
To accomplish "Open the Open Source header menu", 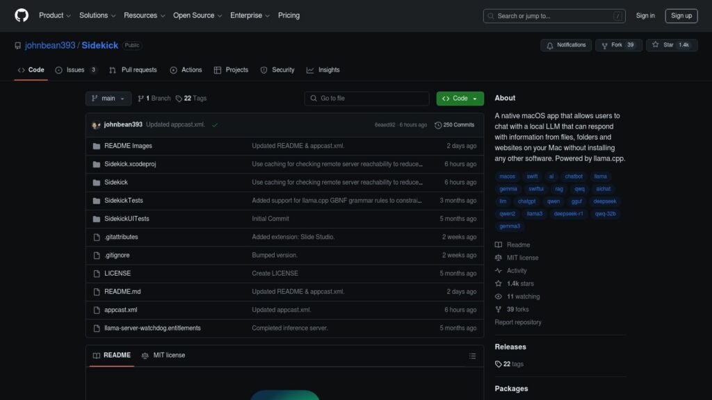I will [197, 15].
